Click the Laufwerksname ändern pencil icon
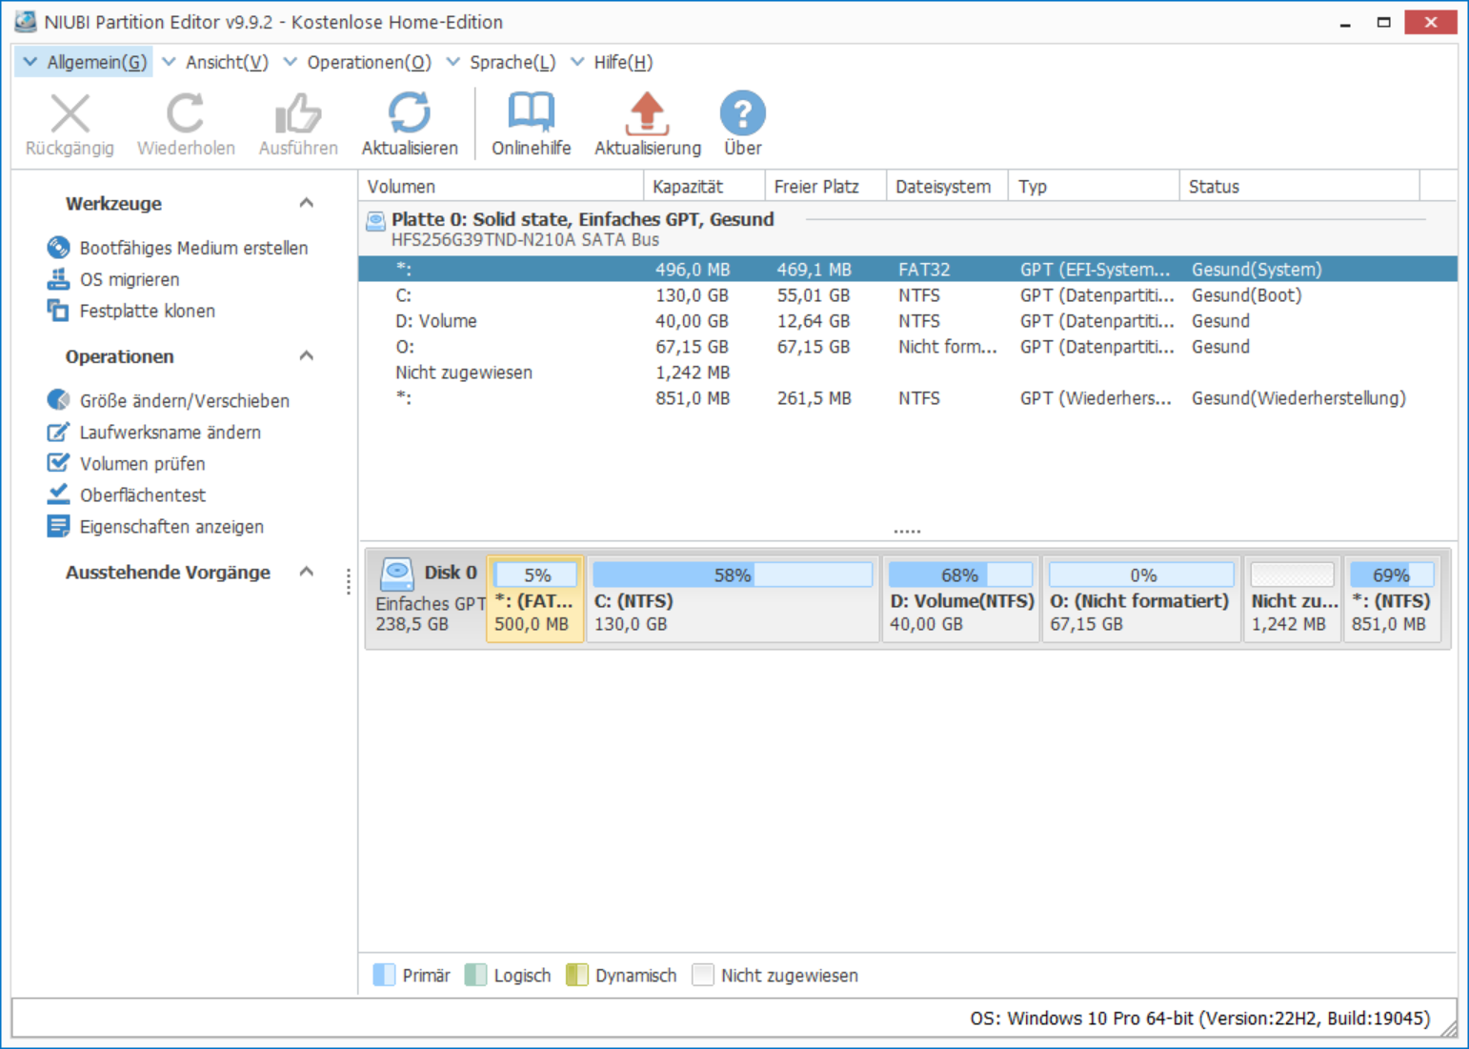Screen dimensions: 1469x1049 point(58,432)
